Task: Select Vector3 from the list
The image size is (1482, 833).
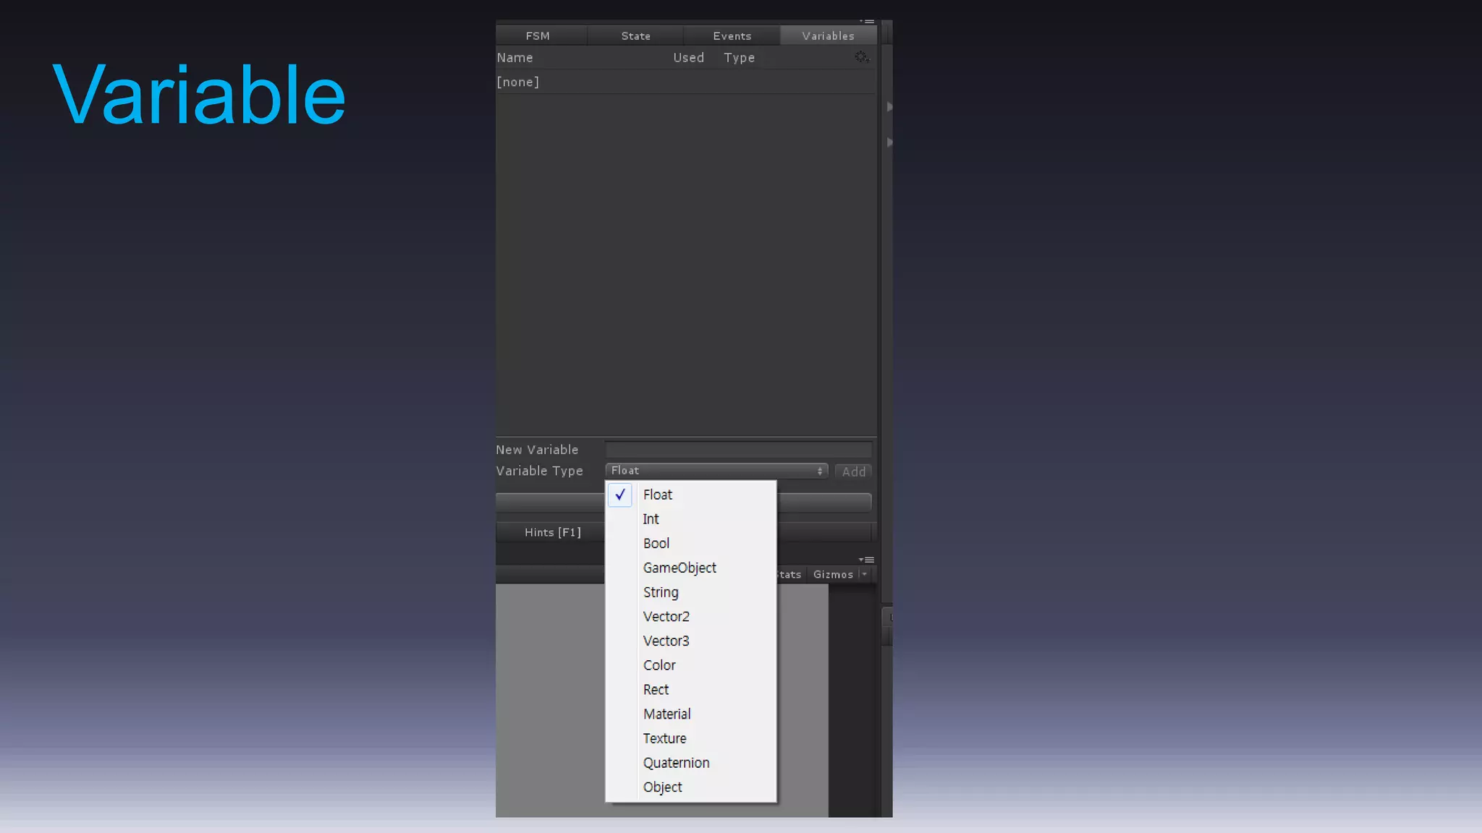Action: (666, 641)
